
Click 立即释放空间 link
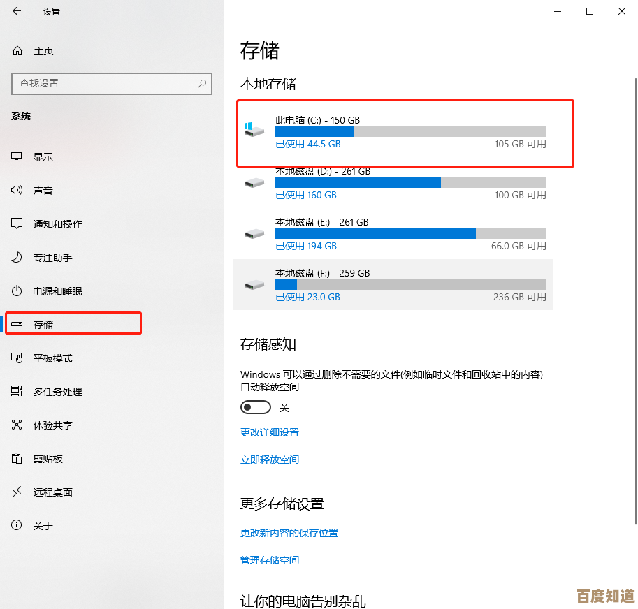point(270,459)
